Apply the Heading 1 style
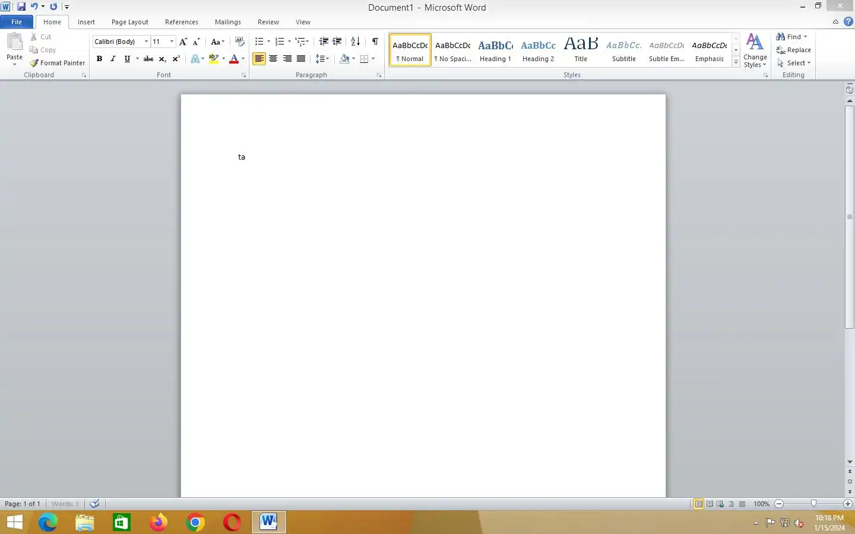855x534 pixels. (x=495, y=50)
